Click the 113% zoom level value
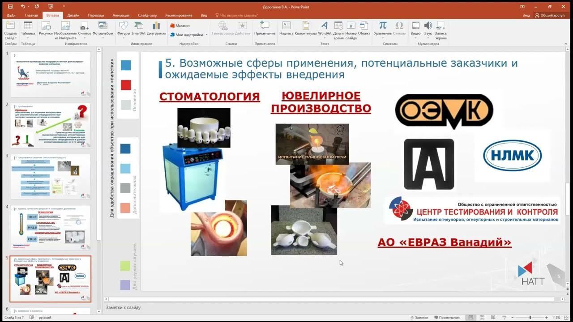573x322 pixels. click(x=556, y=318)
